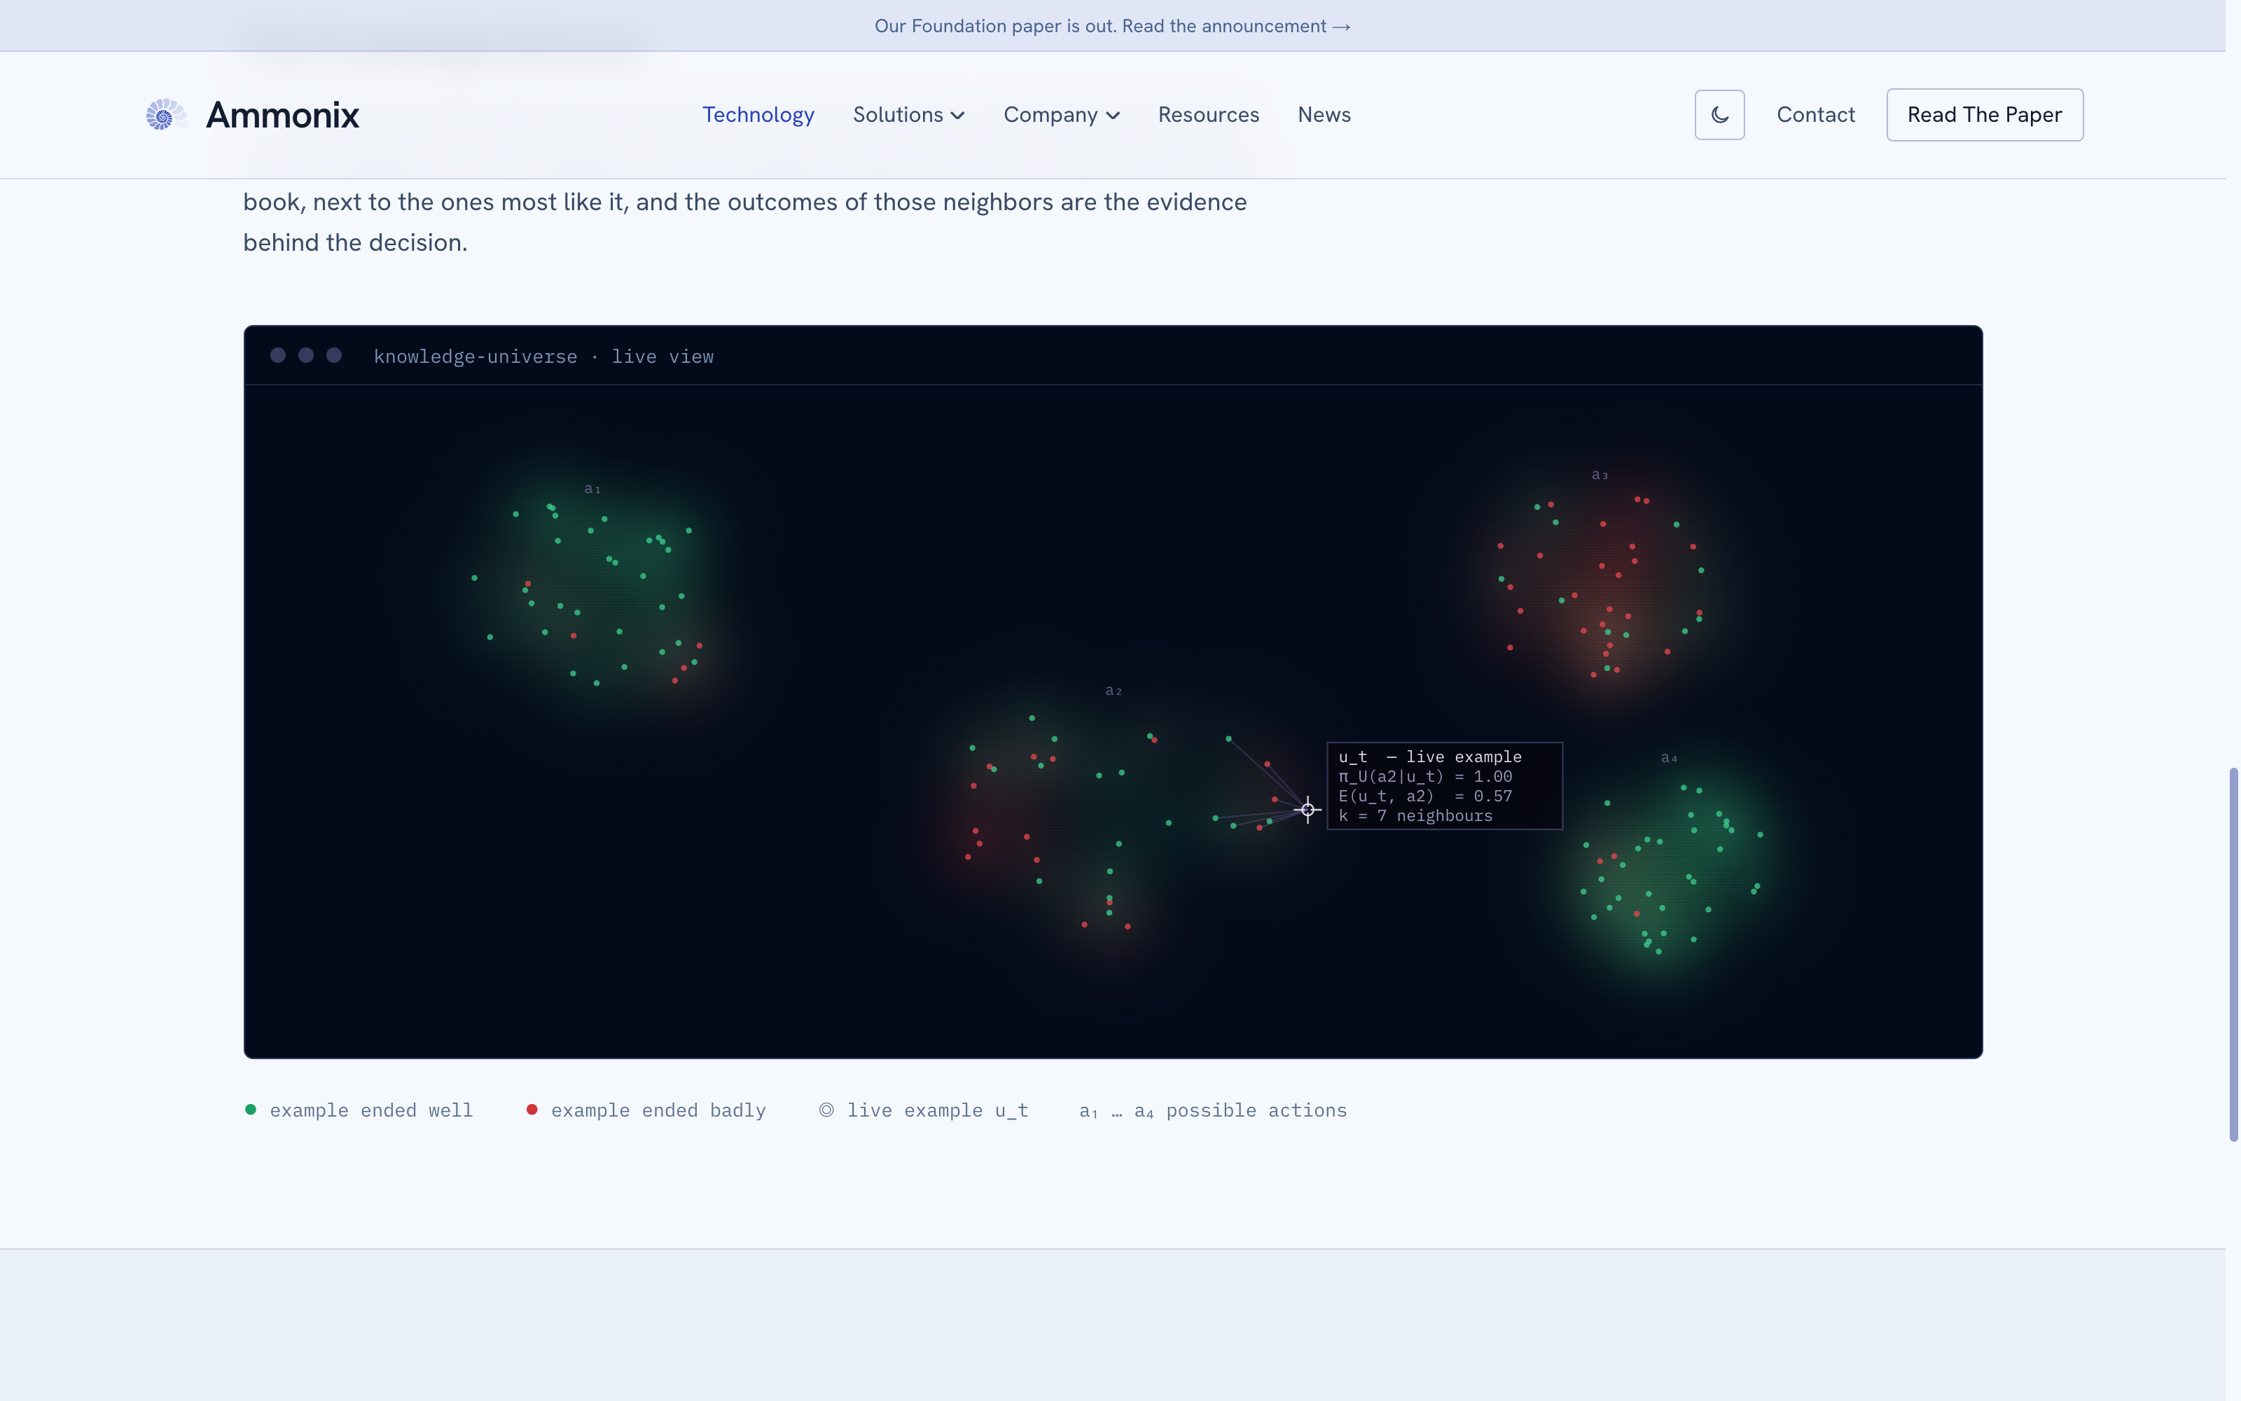
Task: Click the a₂ cluster label
Action: pos(1114,690)
